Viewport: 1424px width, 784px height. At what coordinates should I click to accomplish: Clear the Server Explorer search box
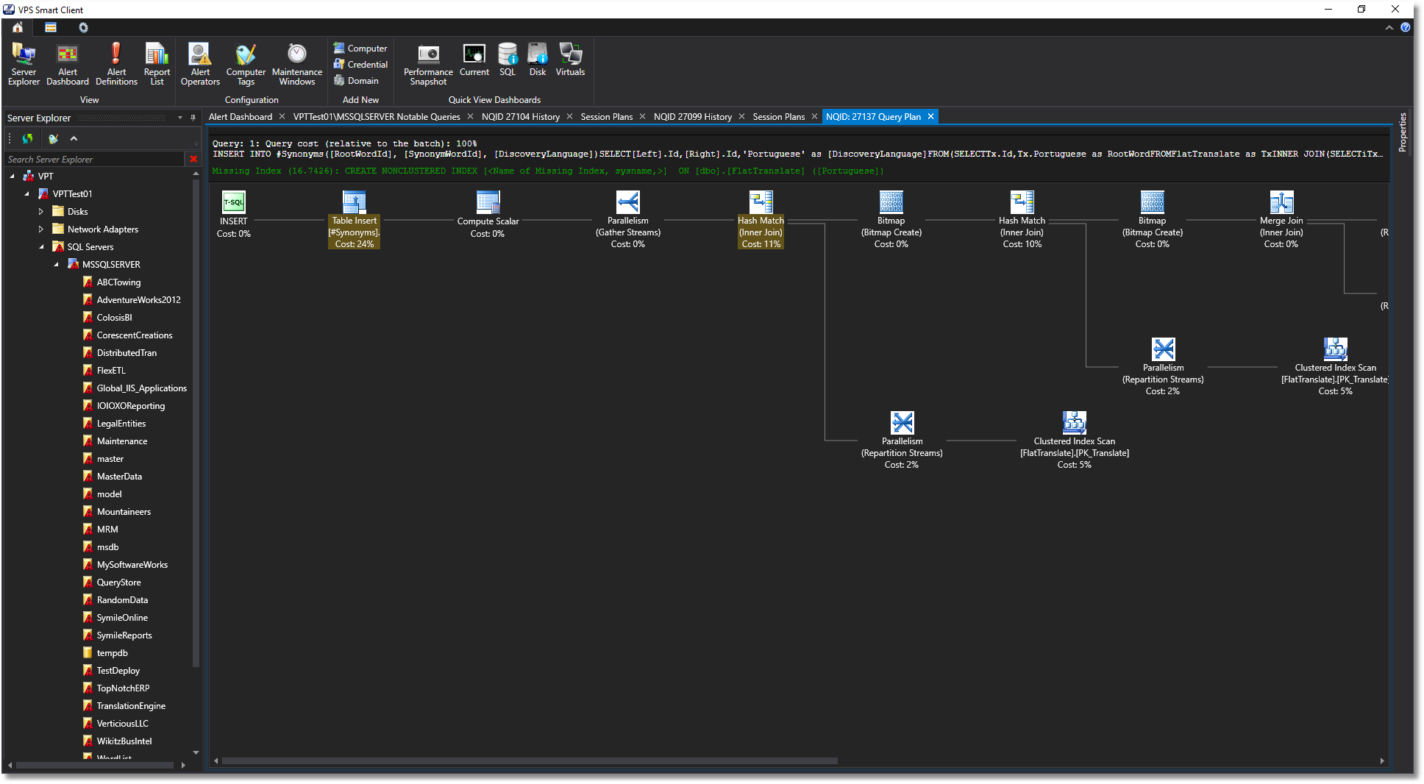tap(193, 159)
